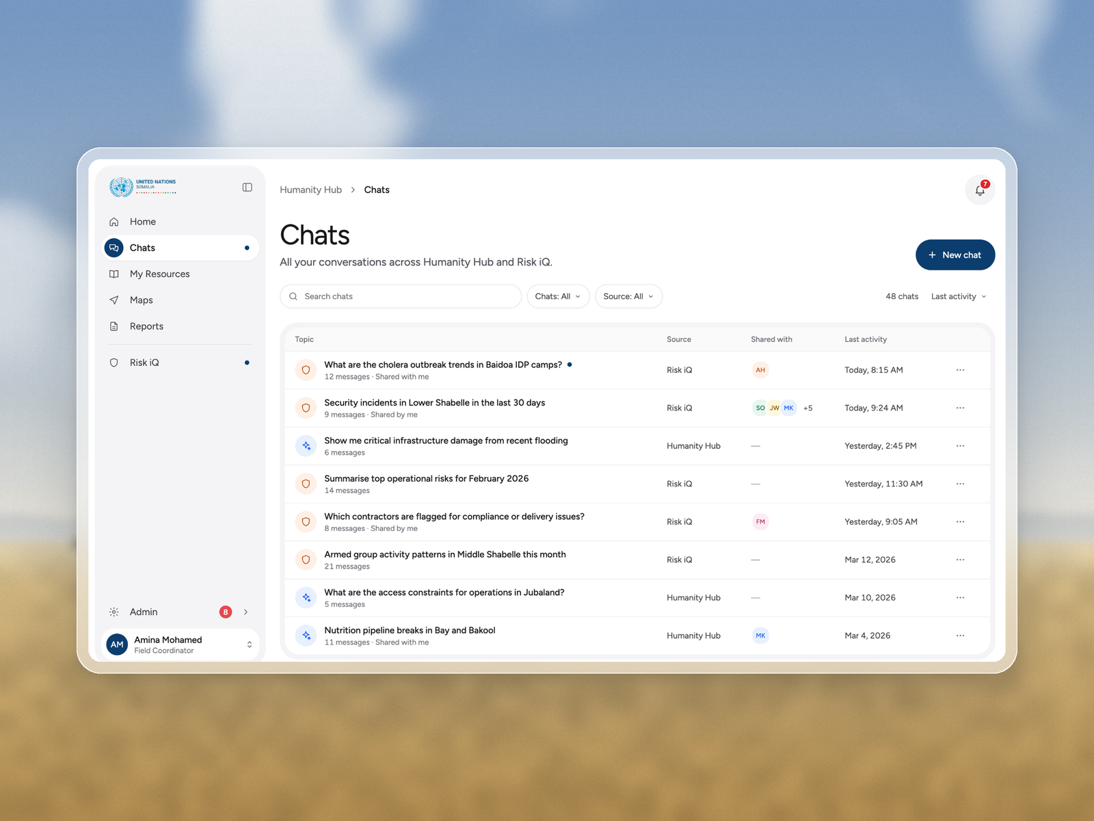
Task: Open Risk iQ in the sidebar
Action: click(x=181, y=363)
